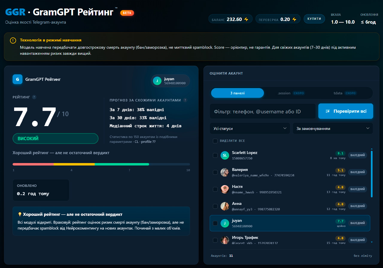Expand the За замовчуванням sort dropdown
The height and width of the screenshot is (268, 383).
[333, 128]
